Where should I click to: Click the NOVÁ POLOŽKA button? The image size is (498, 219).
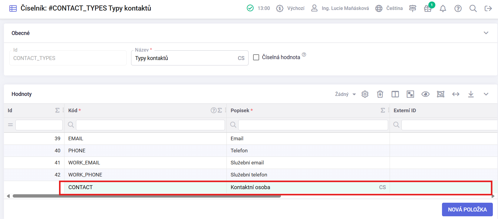click(467, 209)
